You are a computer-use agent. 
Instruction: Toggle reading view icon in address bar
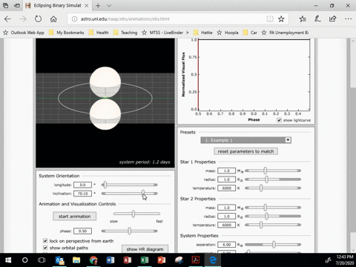(x=270, y=19)
